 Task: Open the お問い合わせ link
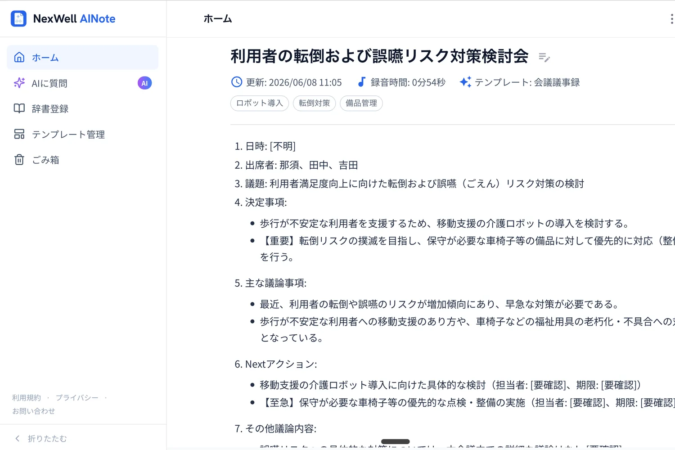click(33, 411)
